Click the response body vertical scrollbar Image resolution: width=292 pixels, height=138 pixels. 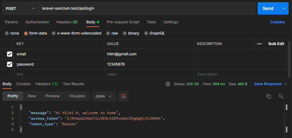286,118
